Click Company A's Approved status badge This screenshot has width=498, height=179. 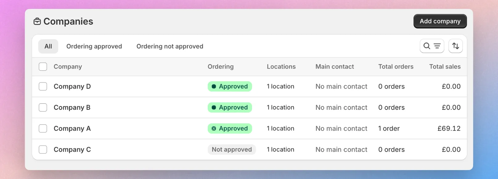[230, 129]
